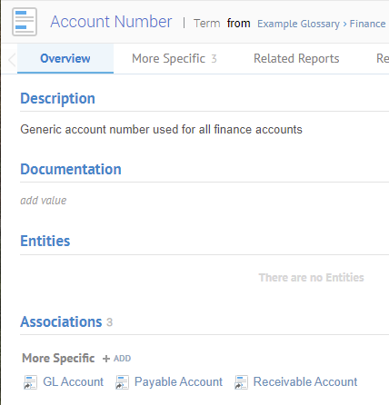This screenshot has width=389, height=405.
Task: Switch to the Overview tab
Action: coord(65,58)
